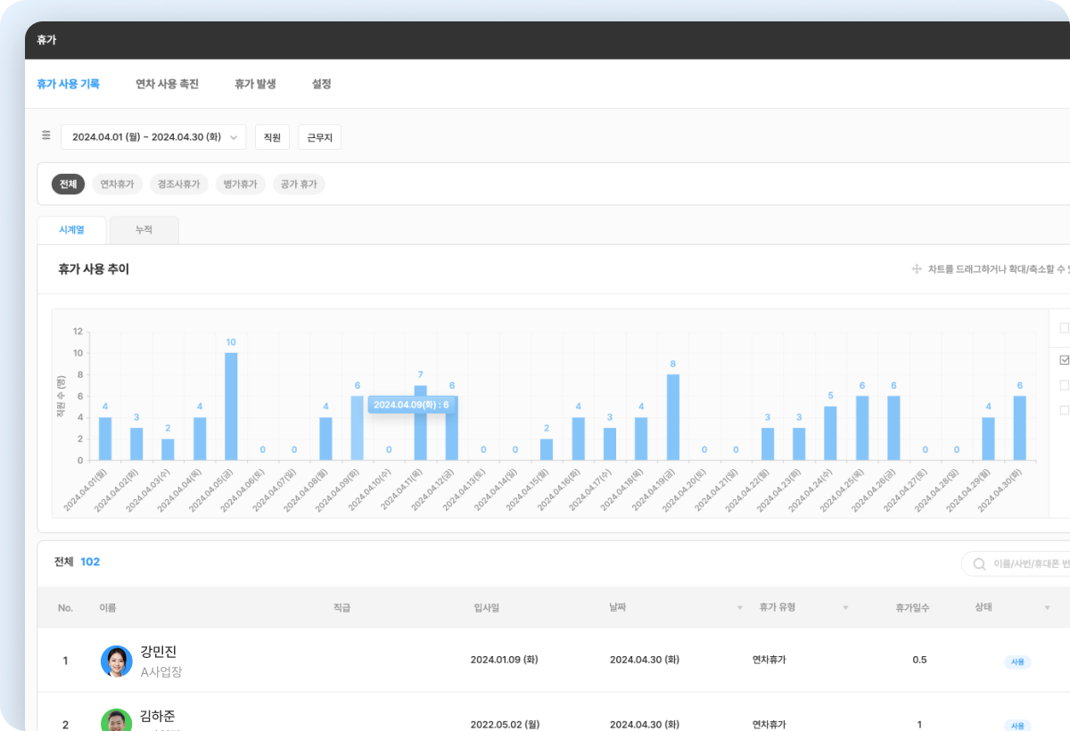Click the total count 102

coord(90,562)
